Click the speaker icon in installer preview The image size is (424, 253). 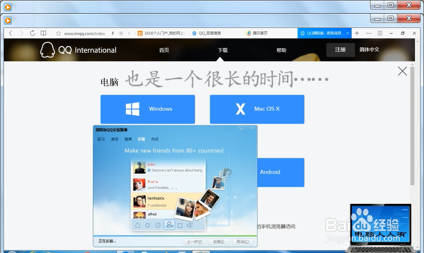click(x=190, y=225)
